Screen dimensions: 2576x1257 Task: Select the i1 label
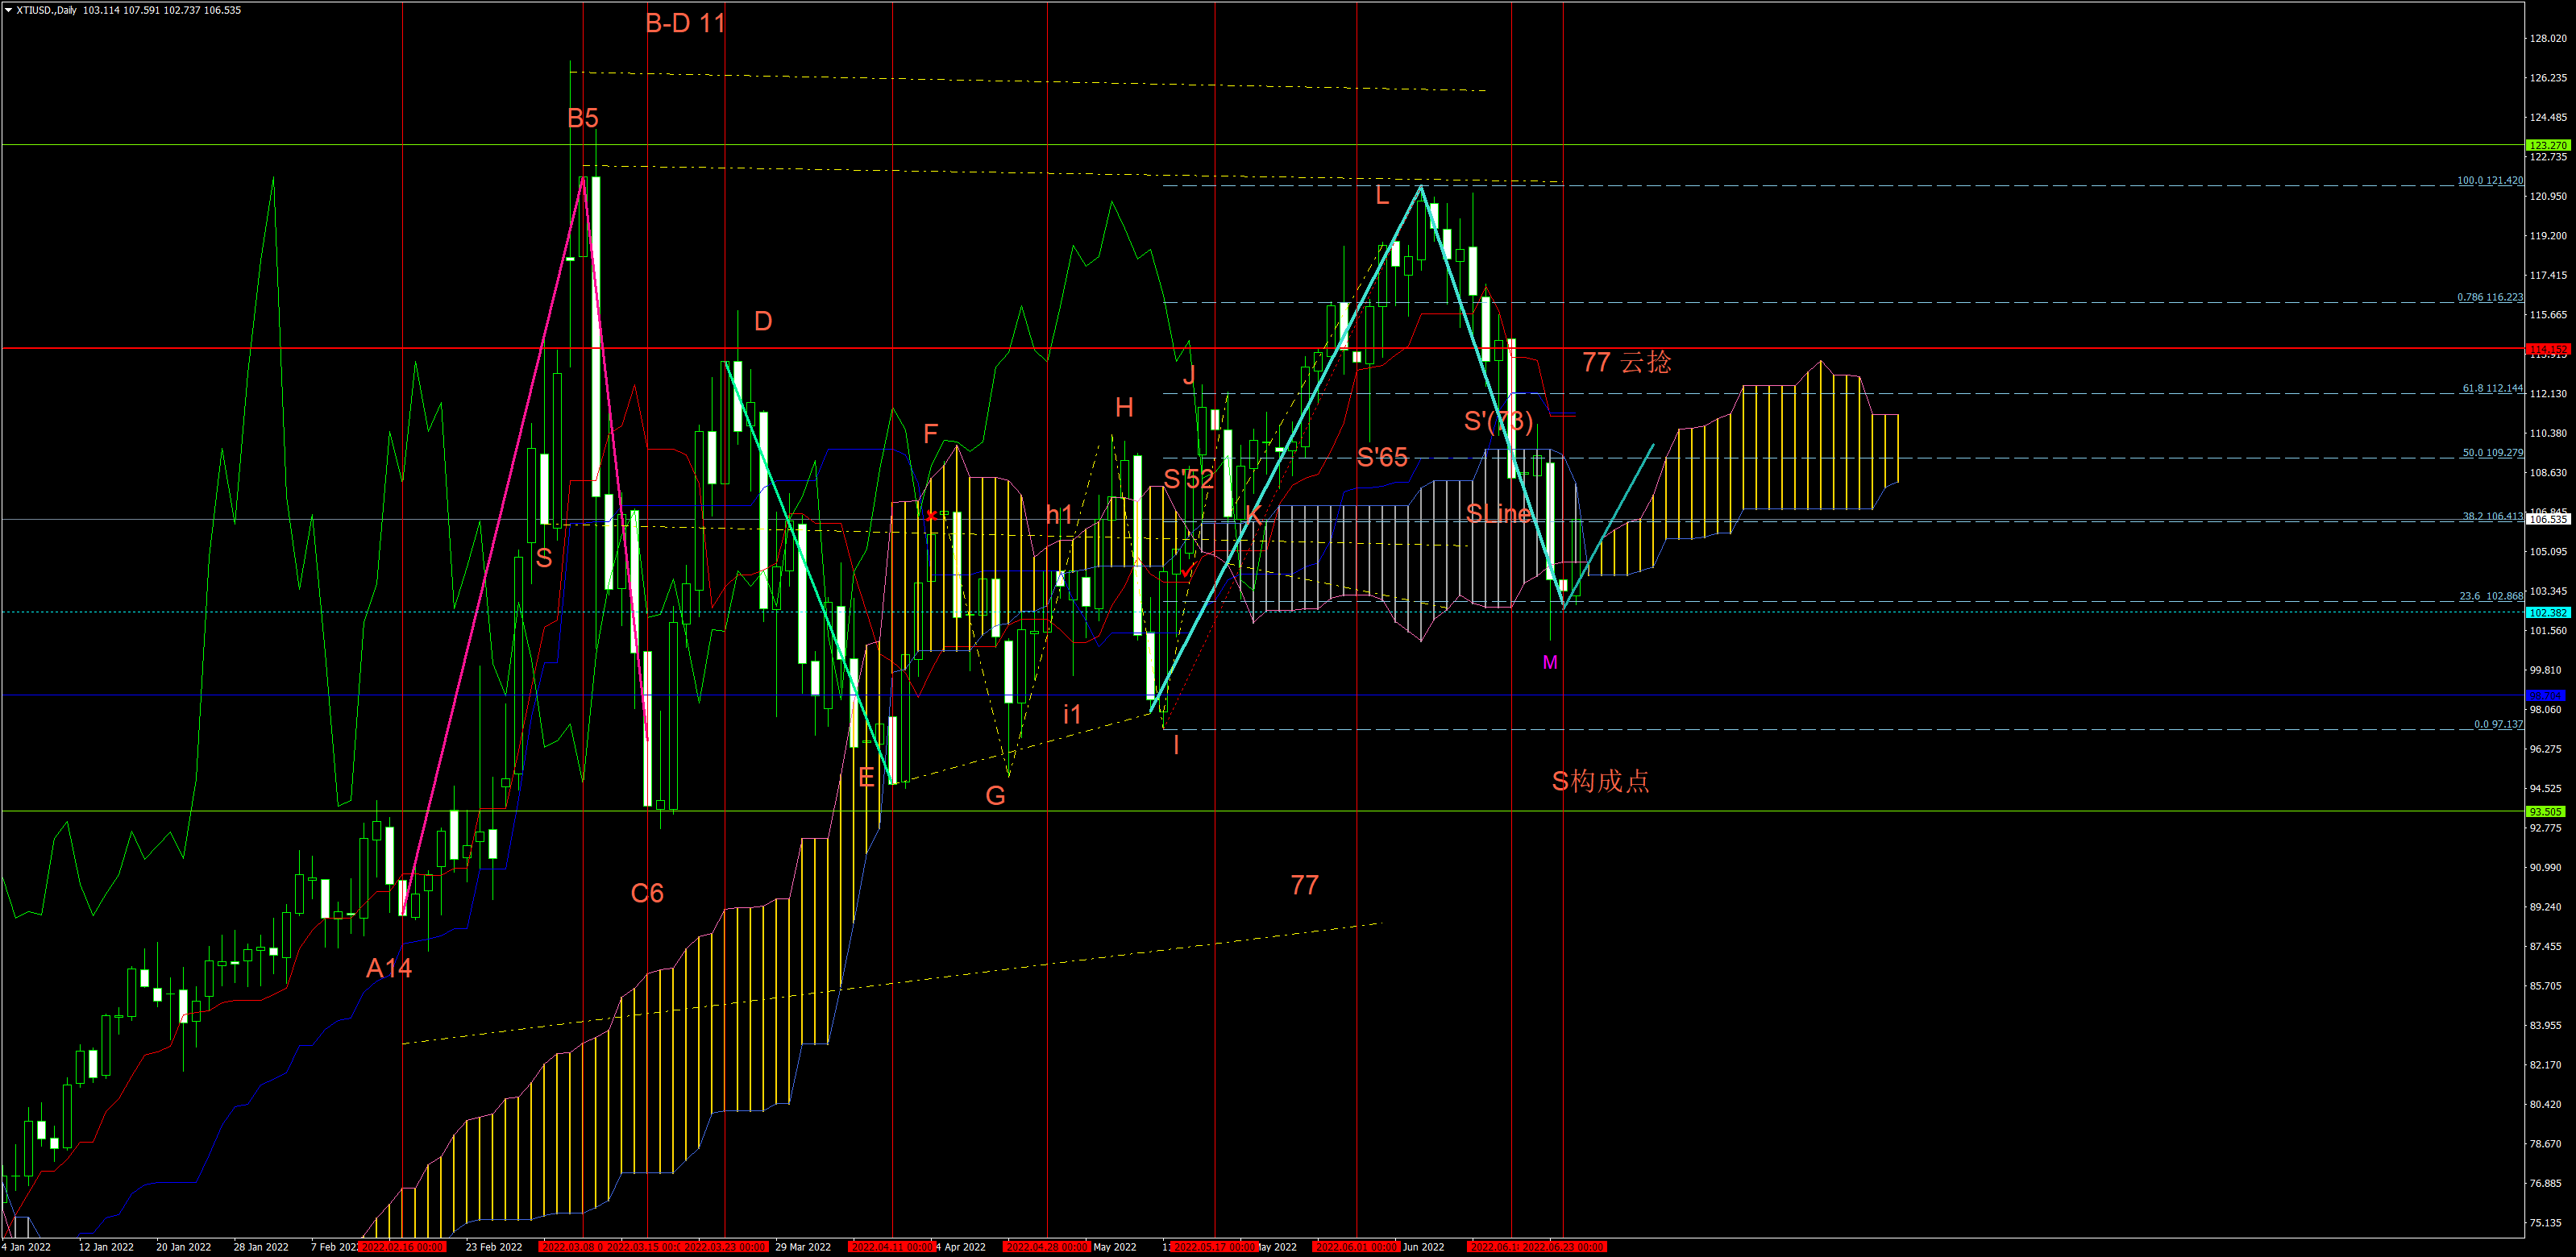[x=1072, y=714]
